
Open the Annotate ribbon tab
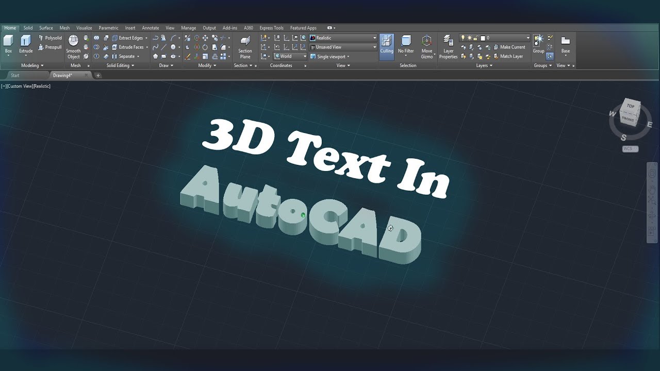151,28
